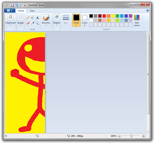
Task: Click the Undo arrow icon
Action: tap(17, 5)
